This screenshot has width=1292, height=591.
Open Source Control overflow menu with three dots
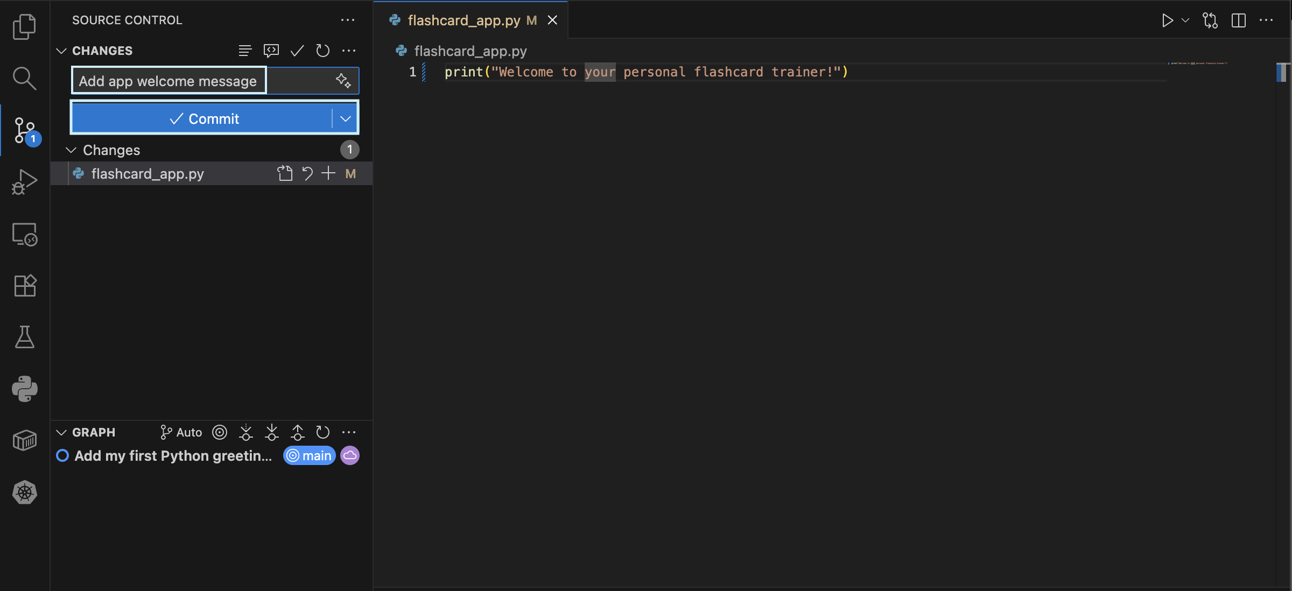pyautogui.click(x=348, y=20)
